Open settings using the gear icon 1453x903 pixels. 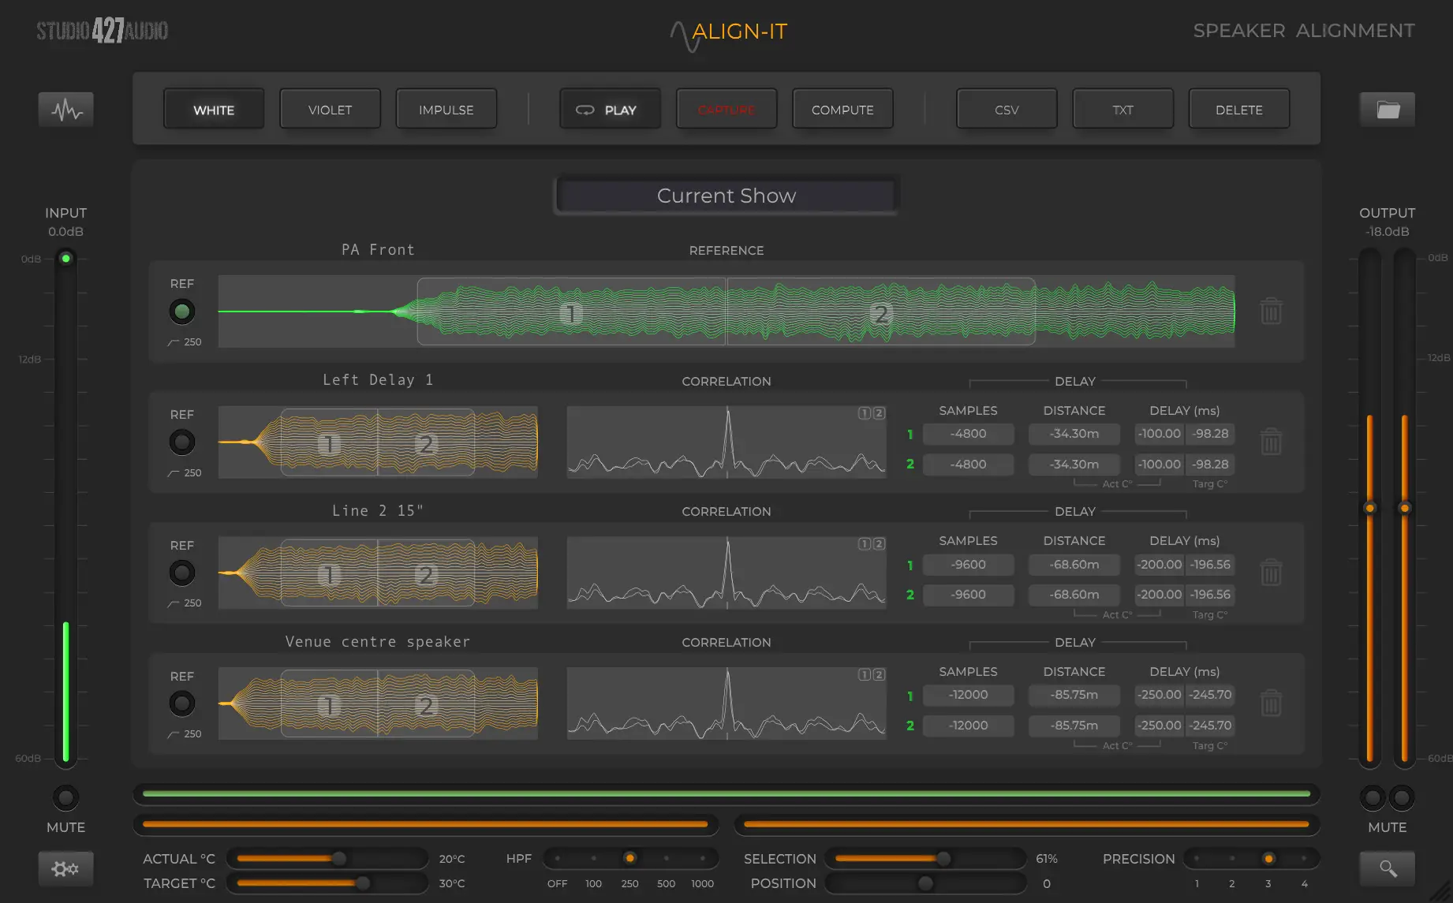point(65,868)
